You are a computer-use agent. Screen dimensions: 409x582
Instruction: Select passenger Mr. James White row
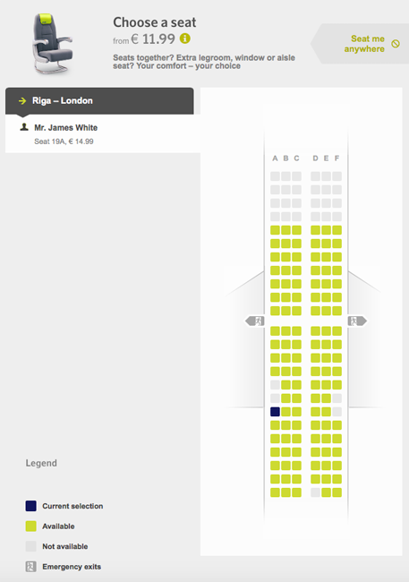pyautogui.click(x=103, y=133)
